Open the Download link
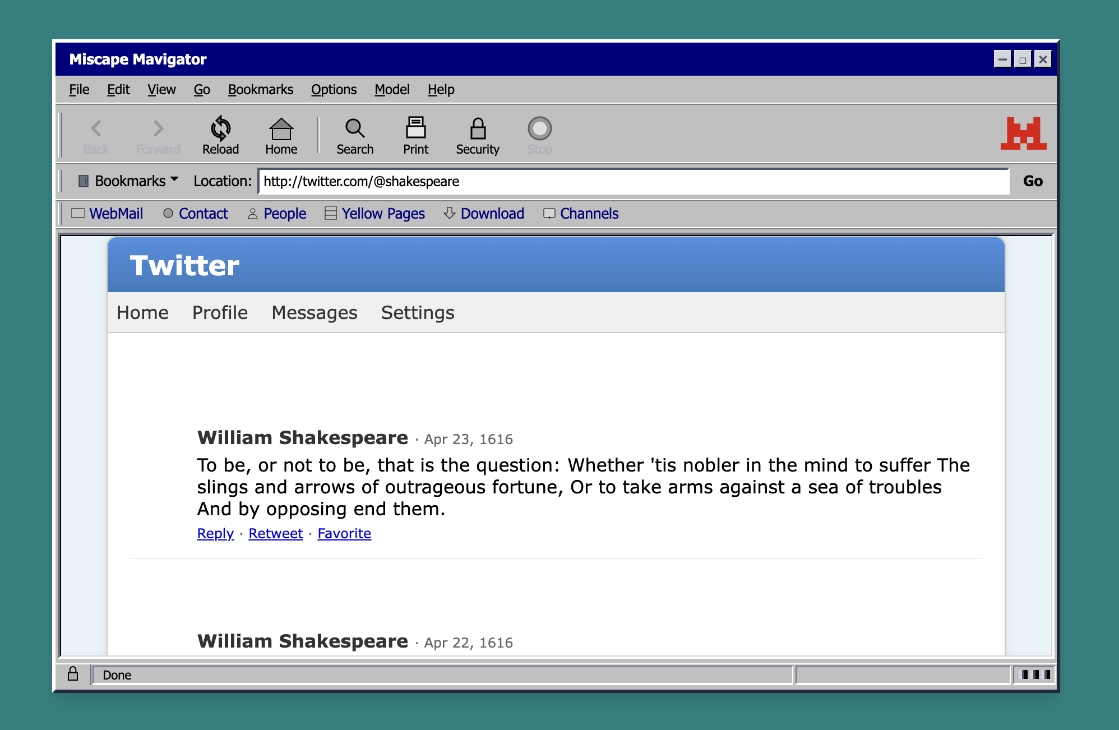Screen dimensions: 1119x730 [492, 214]
